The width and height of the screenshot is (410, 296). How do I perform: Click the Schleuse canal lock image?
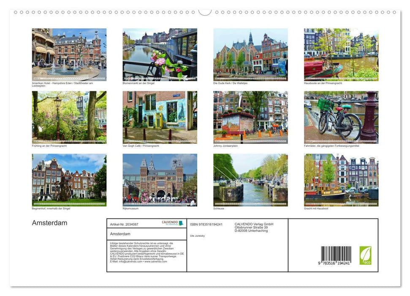(x=250, y=180)
